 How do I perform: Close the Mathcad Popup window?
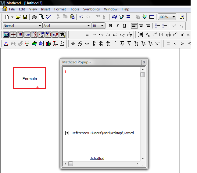pos(144,62)
